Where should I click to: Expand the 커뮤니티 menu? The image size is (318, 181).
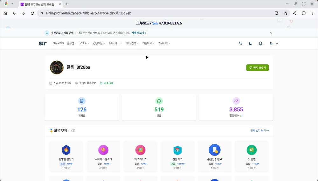[164, 44]
